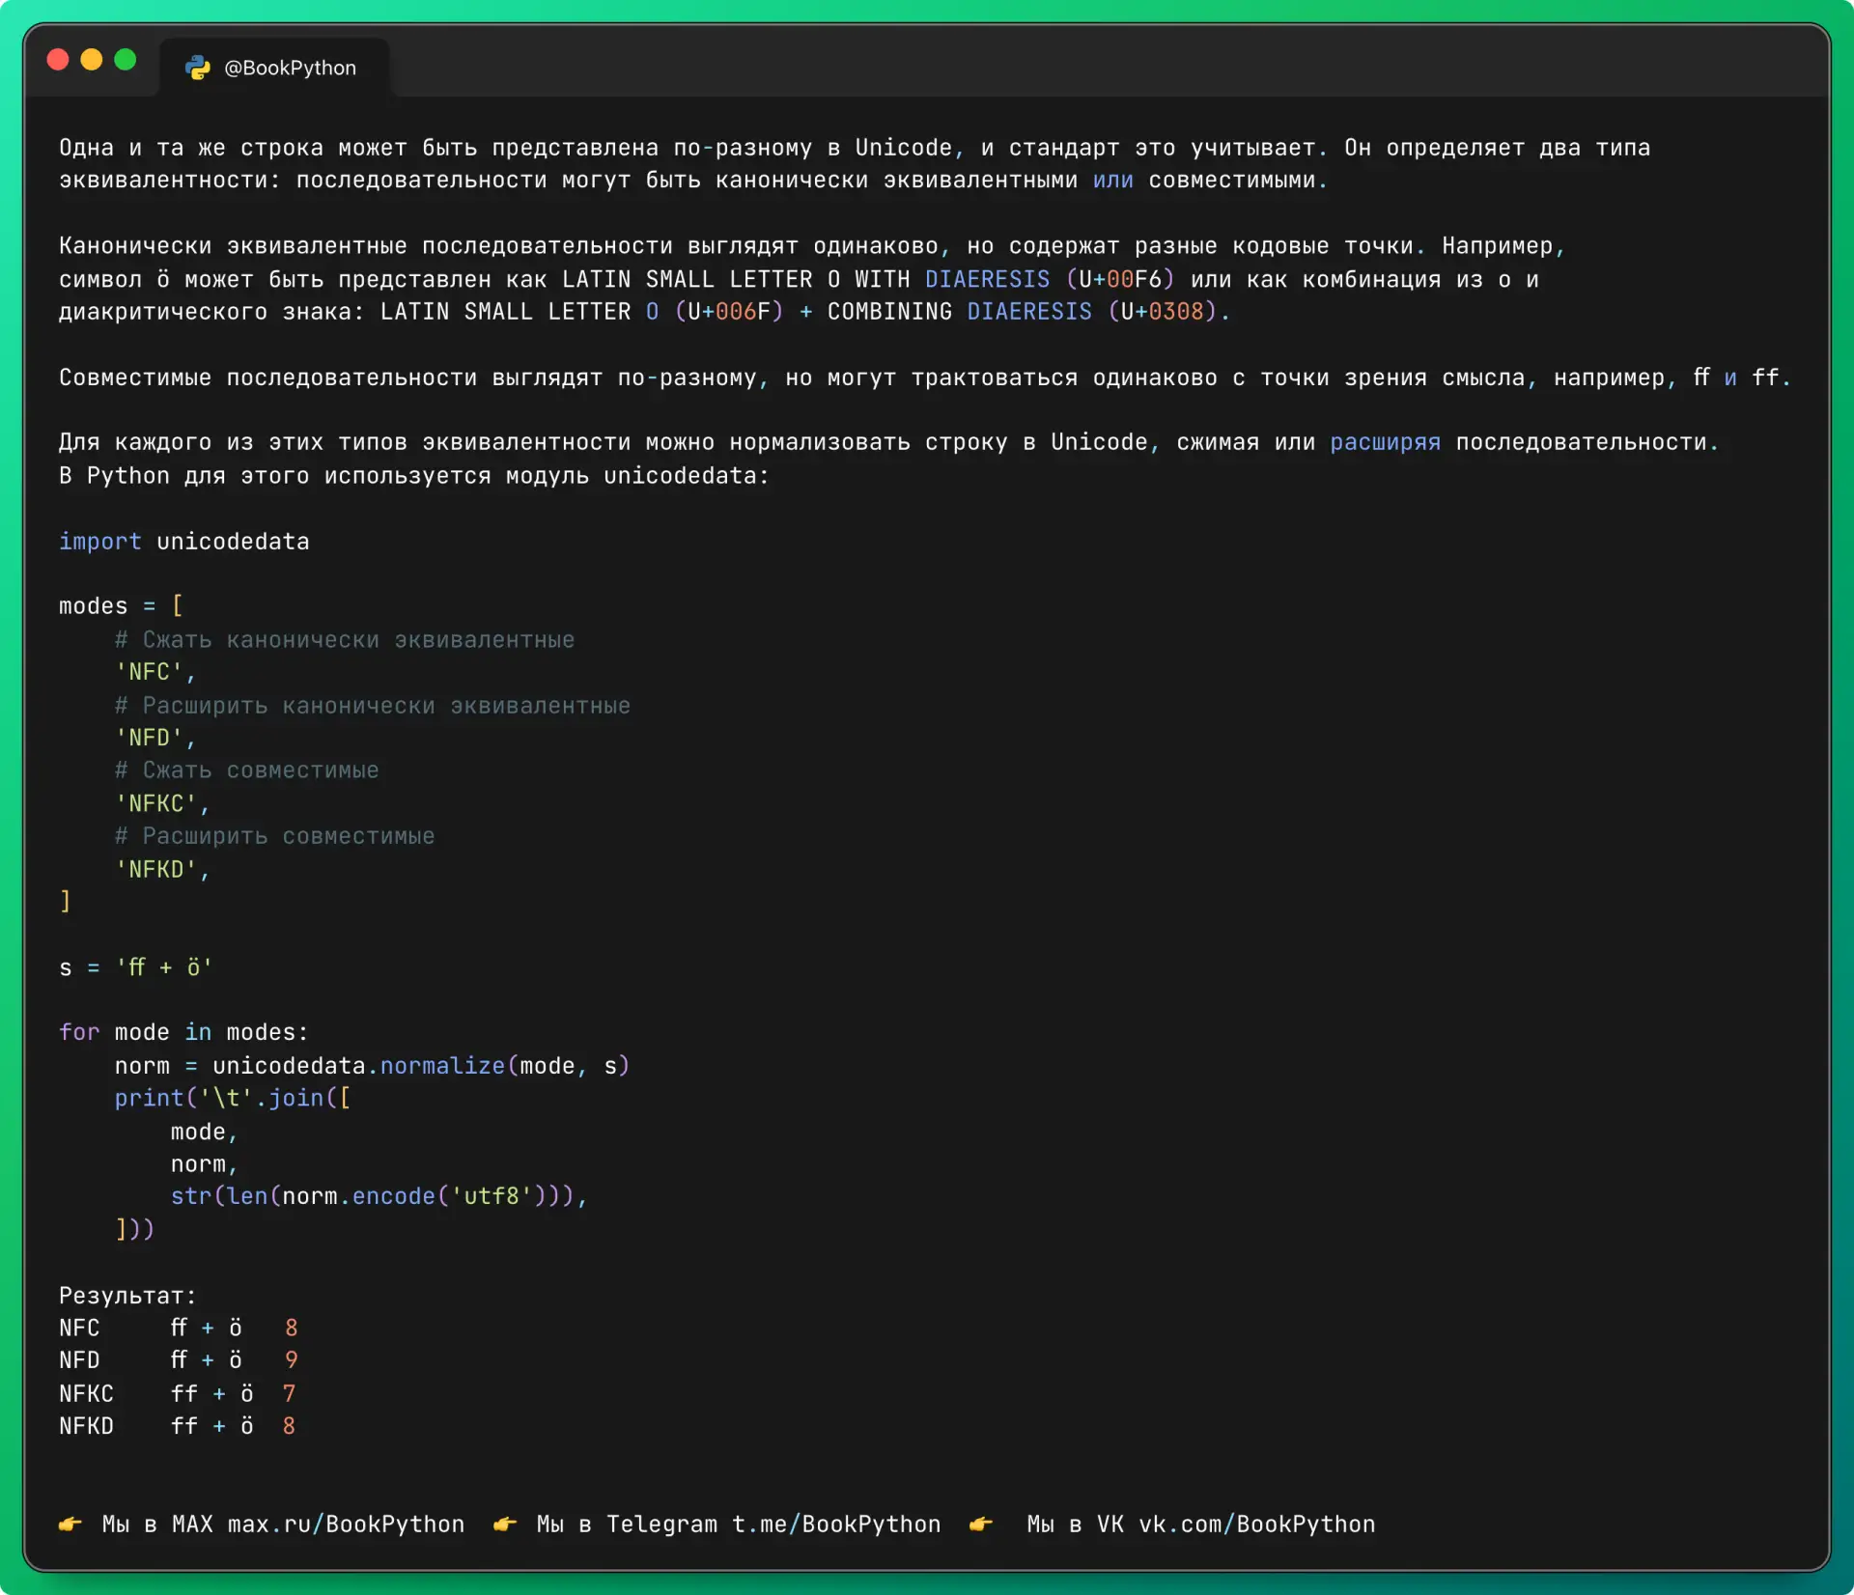Click the code point 'U+006F'

point(729,312)
